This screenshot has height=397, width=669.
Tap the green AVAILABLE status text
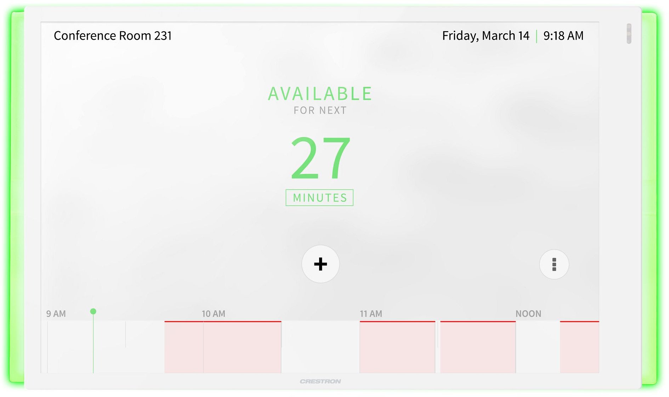(320, 94)
